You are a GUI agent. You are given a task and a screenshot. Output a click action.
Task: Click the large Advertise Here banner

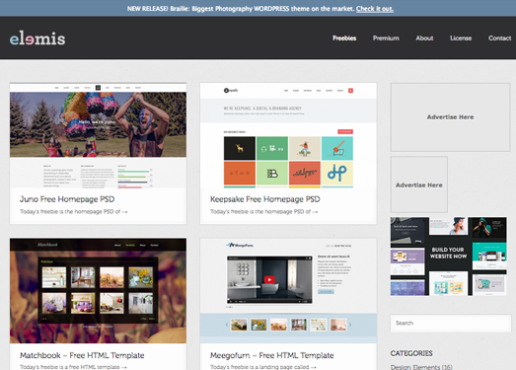(x=450, y=117)
